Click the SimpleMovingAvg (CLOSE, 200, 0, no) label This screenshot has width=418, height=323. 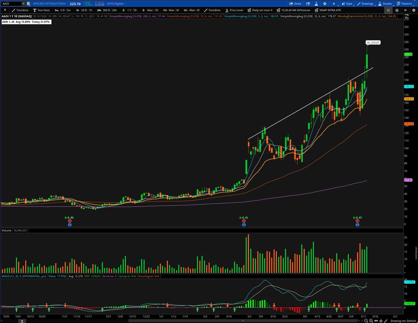coord(132,16)
